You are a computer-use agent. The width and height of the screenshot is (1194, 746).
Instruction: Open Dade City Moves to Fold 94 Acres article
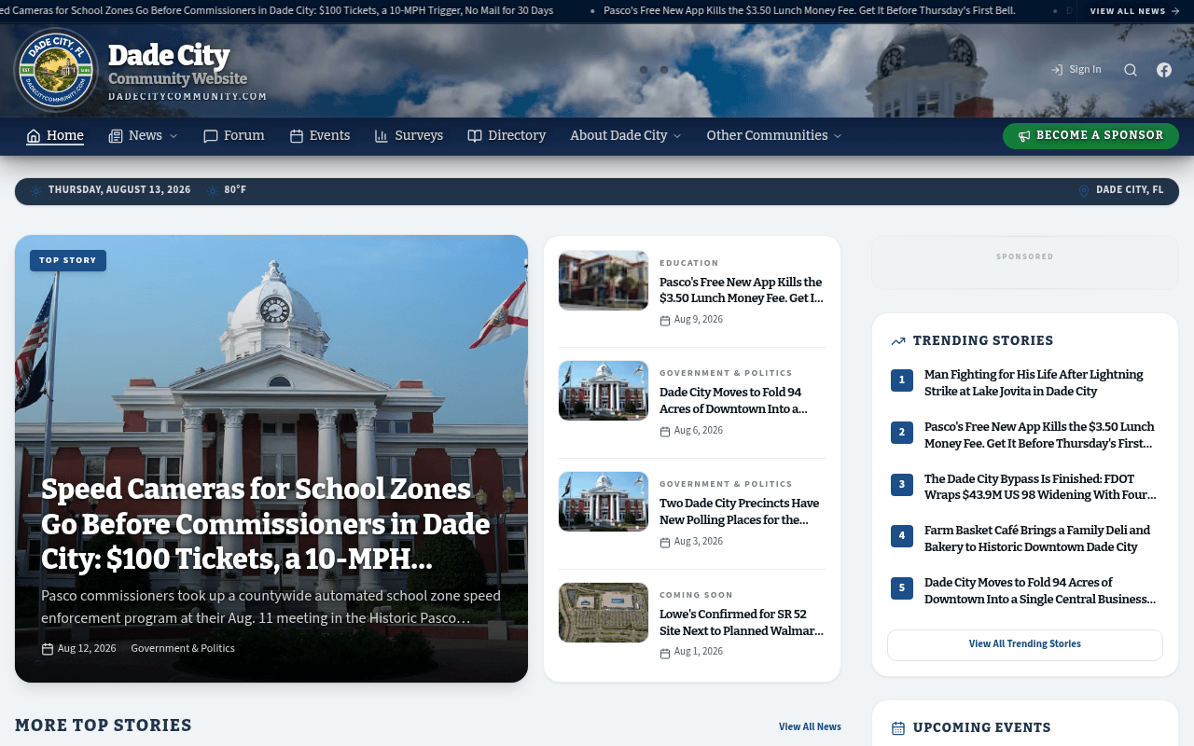coord(733,401)
